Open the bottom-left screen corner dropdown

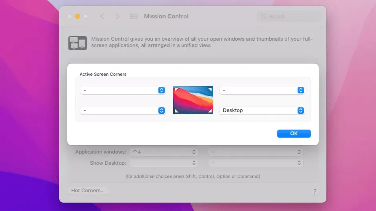pos(123,110)
